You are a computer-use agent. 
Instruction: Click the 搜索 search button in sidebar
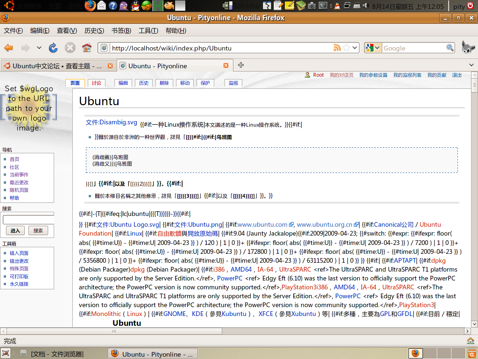click(38, 230)
